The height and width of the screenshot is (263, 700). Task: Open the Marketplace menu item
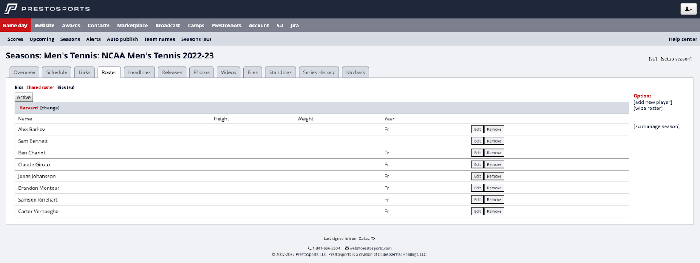pyautogui.click(x=132, y=26)
